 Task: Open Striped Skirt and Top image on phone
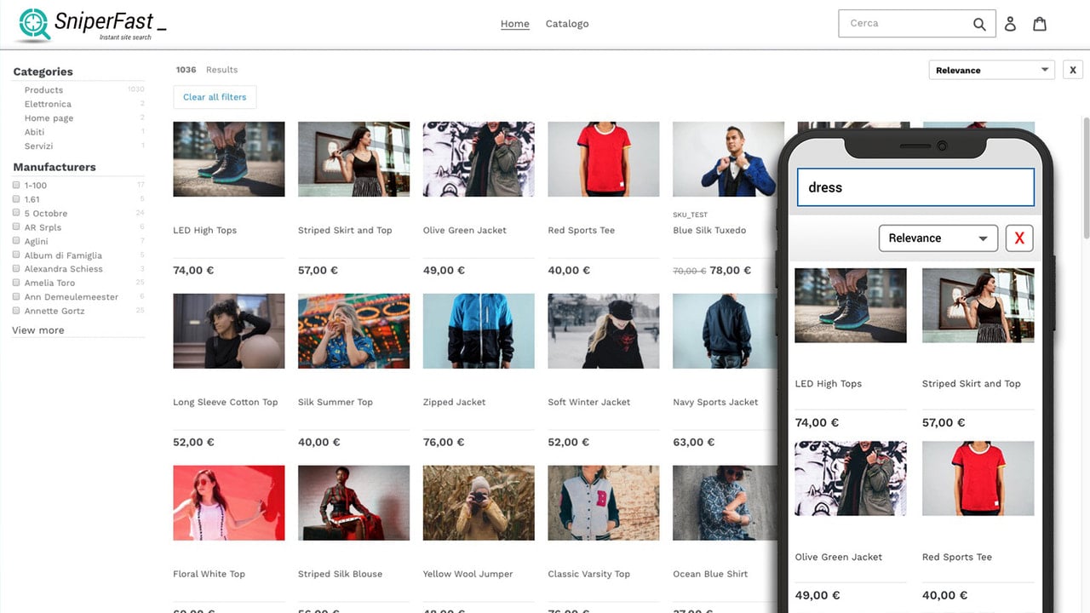[x=978, y=306]
